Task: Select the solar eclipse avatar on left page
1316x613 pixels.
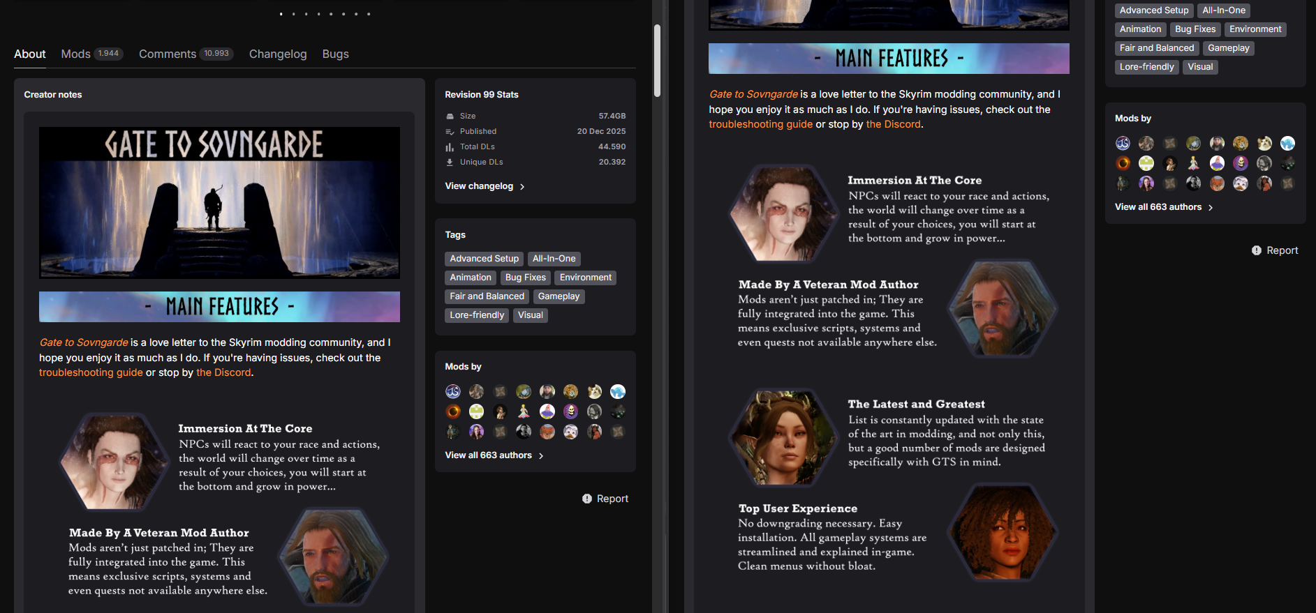Action: coord(453,411)
